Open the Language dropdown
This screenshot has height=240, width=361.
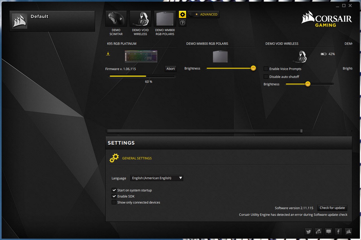pos(157,178)
